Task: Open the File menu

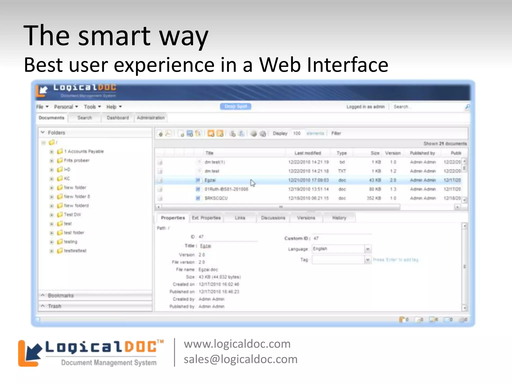Action: 42,107
